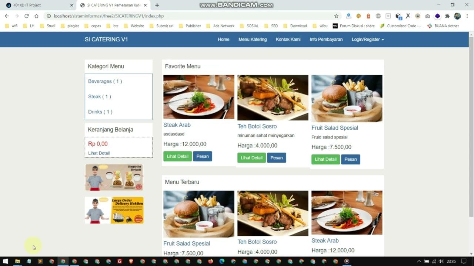The height and width of the screenshot is (266, 474).
Task: Click the page vertical scrollbar
Action: click(x=471, y=127)
